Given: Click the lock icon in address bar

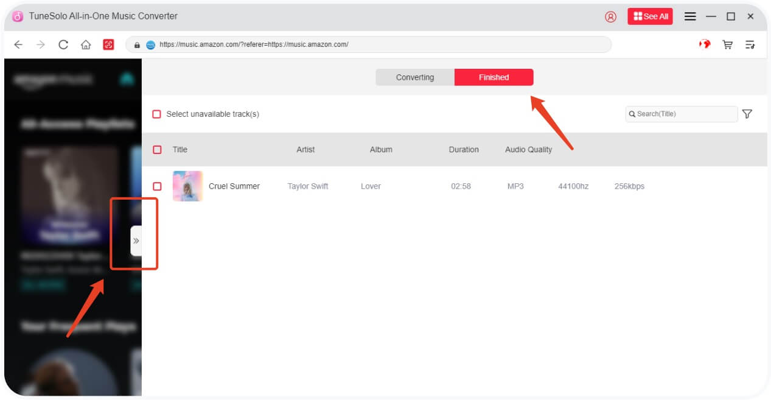Looking at the screenshot, I should click(x=137, y=44).
